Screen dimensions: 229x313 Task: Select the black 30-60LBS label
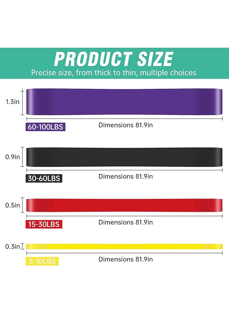tap(44, 178)
